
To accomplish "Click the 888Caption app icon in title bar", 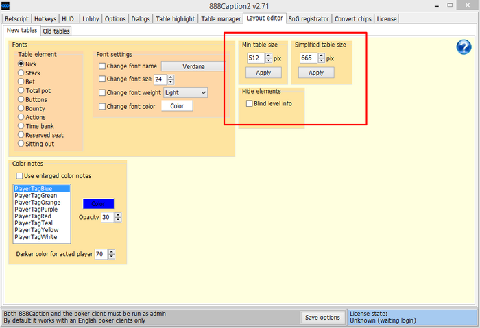I will coord(5,5).
